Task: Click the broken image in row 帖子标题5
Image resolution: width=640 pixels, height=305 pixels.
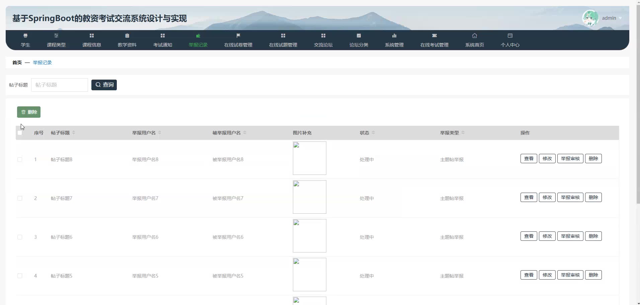Action: 310,275
